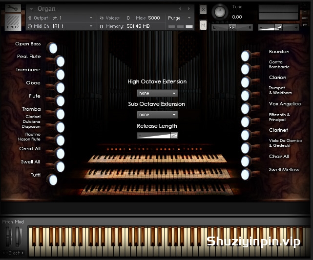This screenshot has width=313, height=260.
Task: Pull the Trumpet & Waldhorn stop knob
Action: [245, 96]
